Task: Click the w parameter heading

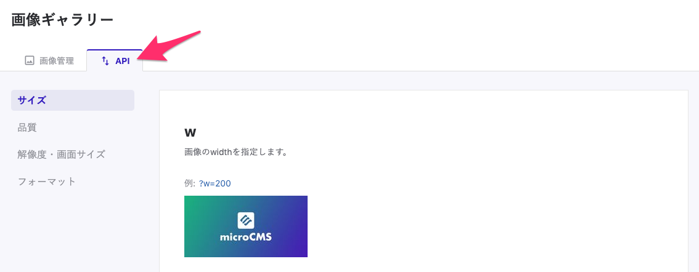Action: pos(190,132)
